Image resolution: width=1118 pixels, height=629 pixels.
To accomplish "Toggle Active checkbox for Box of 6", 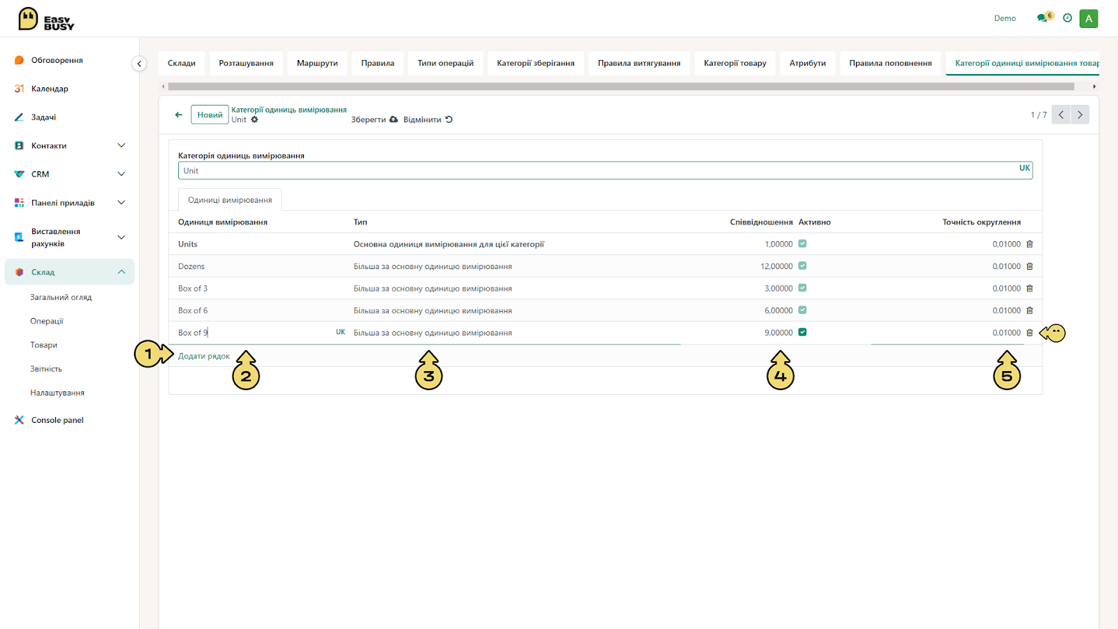I will click(x=802, y=310).
